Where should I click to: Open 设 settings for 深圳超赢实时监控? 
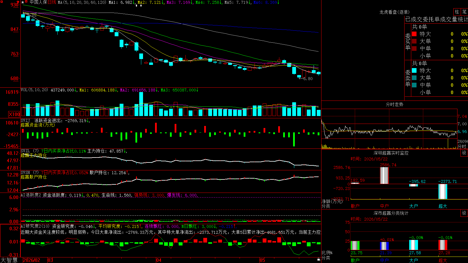pos(464,153)
